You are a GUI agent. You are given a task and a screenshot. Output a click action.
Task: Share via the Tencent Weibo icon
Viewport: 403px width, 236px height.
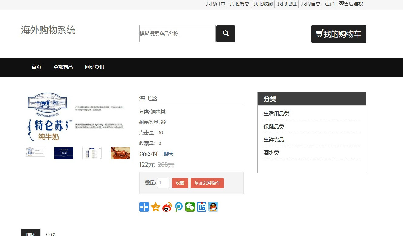[179, 207]
